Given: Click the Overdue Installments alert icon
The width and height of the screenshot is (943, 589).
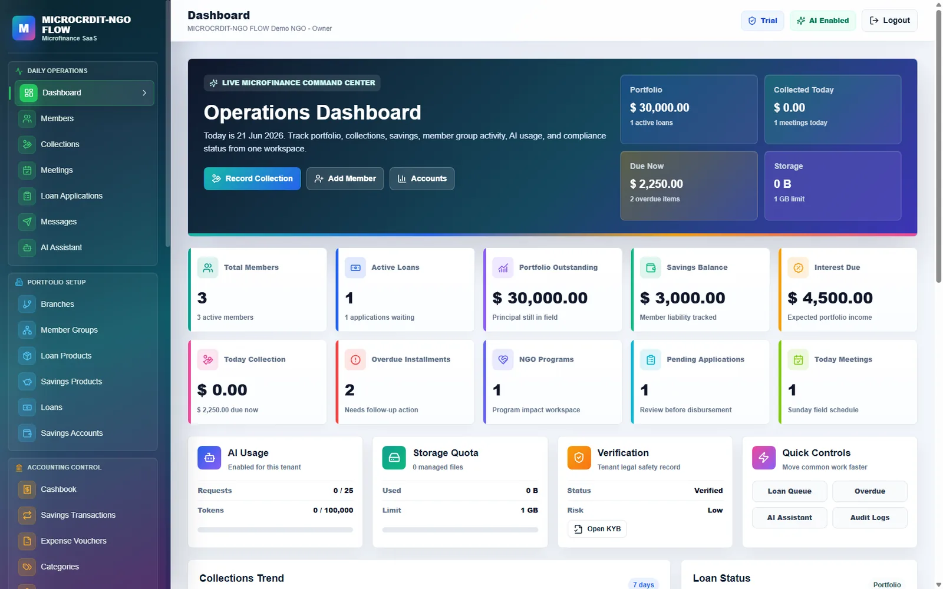Looking at the screenshot, I should click(355, 360).
